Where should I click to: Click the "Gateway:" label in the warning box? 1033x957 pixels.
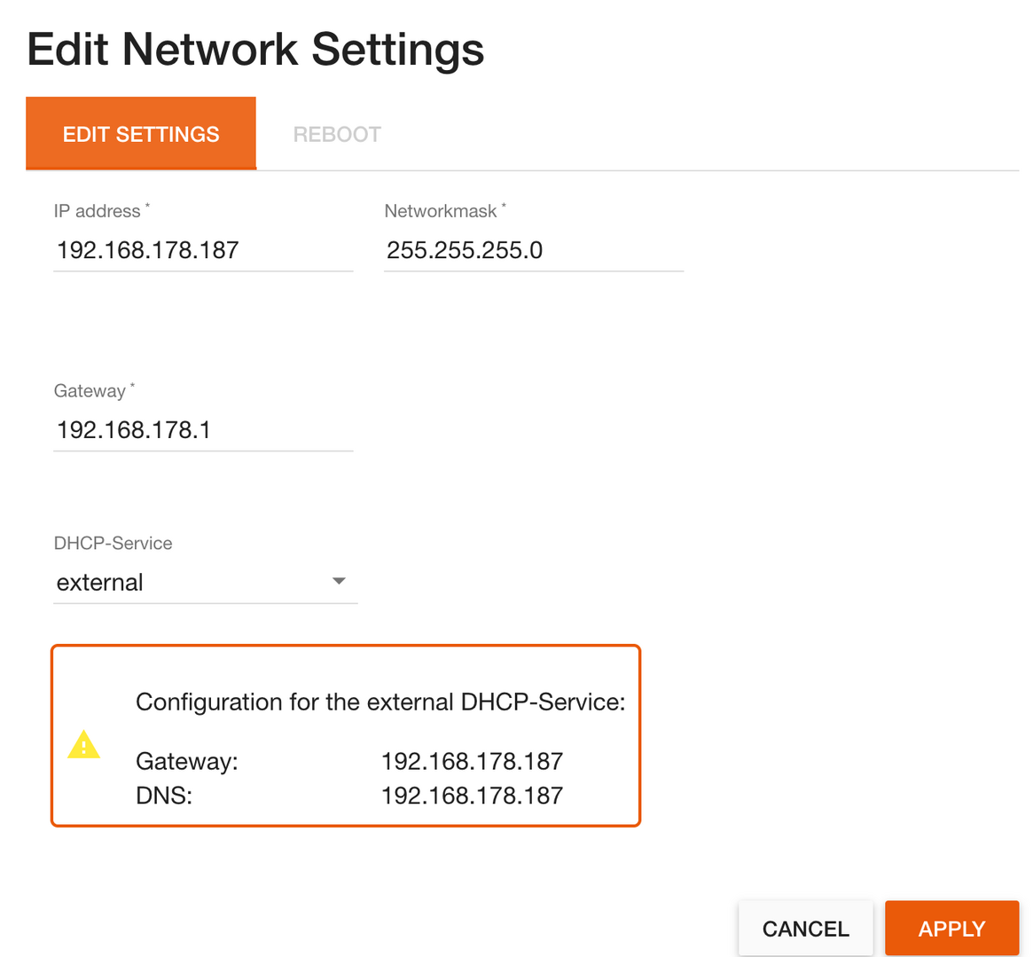coord(187,762)
